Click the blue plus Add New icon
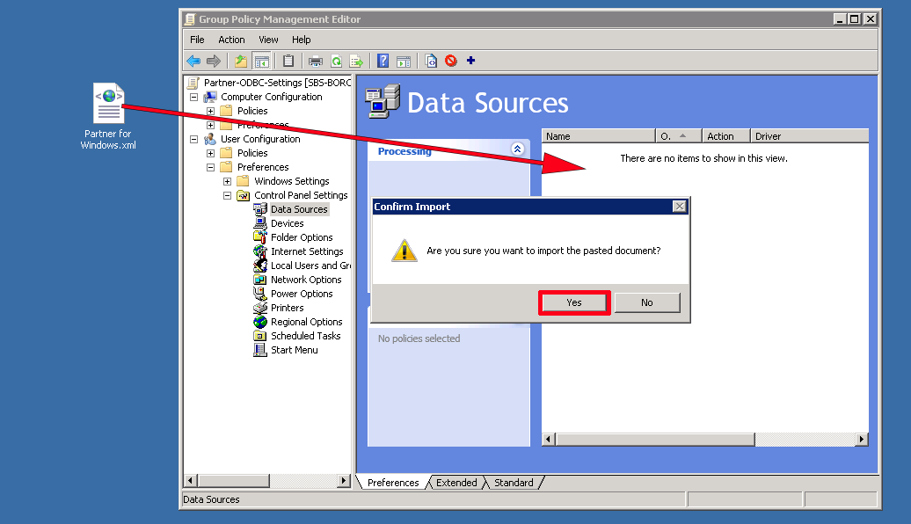 [x=470, y=61]
